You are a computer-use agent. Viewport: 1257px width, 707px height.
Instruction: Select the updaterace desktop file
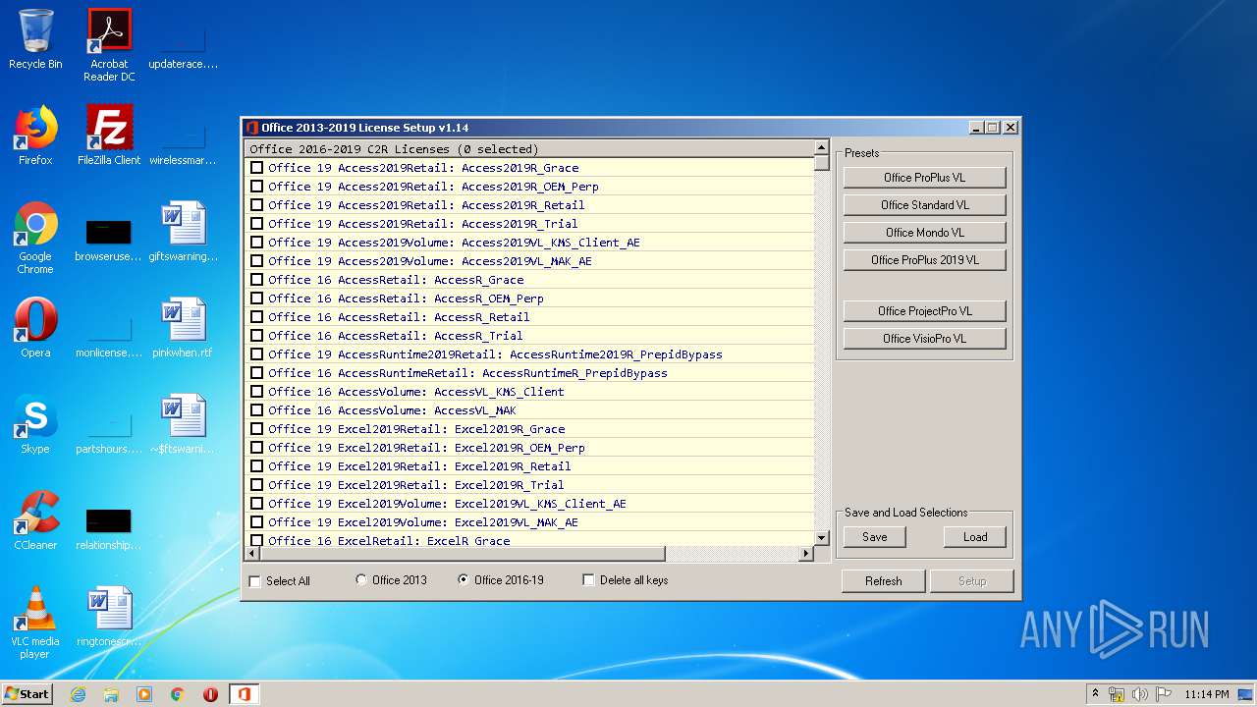184,45
